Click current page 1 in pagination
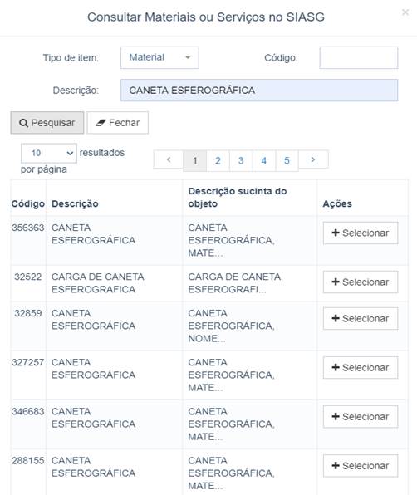Viewport: 417px width, 495px height. (x=194, y=160)
